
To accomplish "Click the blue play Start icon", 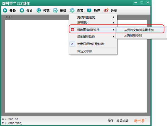I will 5,10.
